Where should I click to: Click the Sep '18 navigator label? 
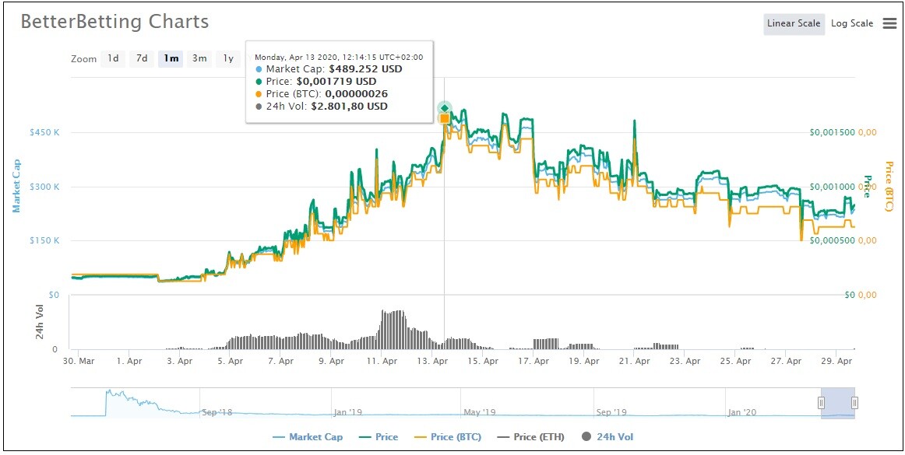[217, 412]
